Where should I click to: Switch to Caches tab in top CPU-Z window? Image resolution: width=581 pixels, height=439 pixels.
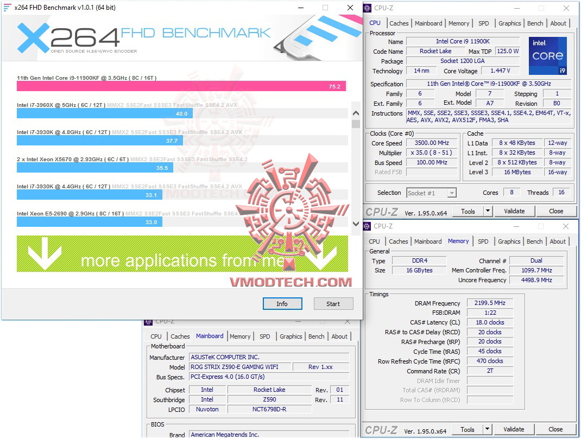(x=399, y=23)
